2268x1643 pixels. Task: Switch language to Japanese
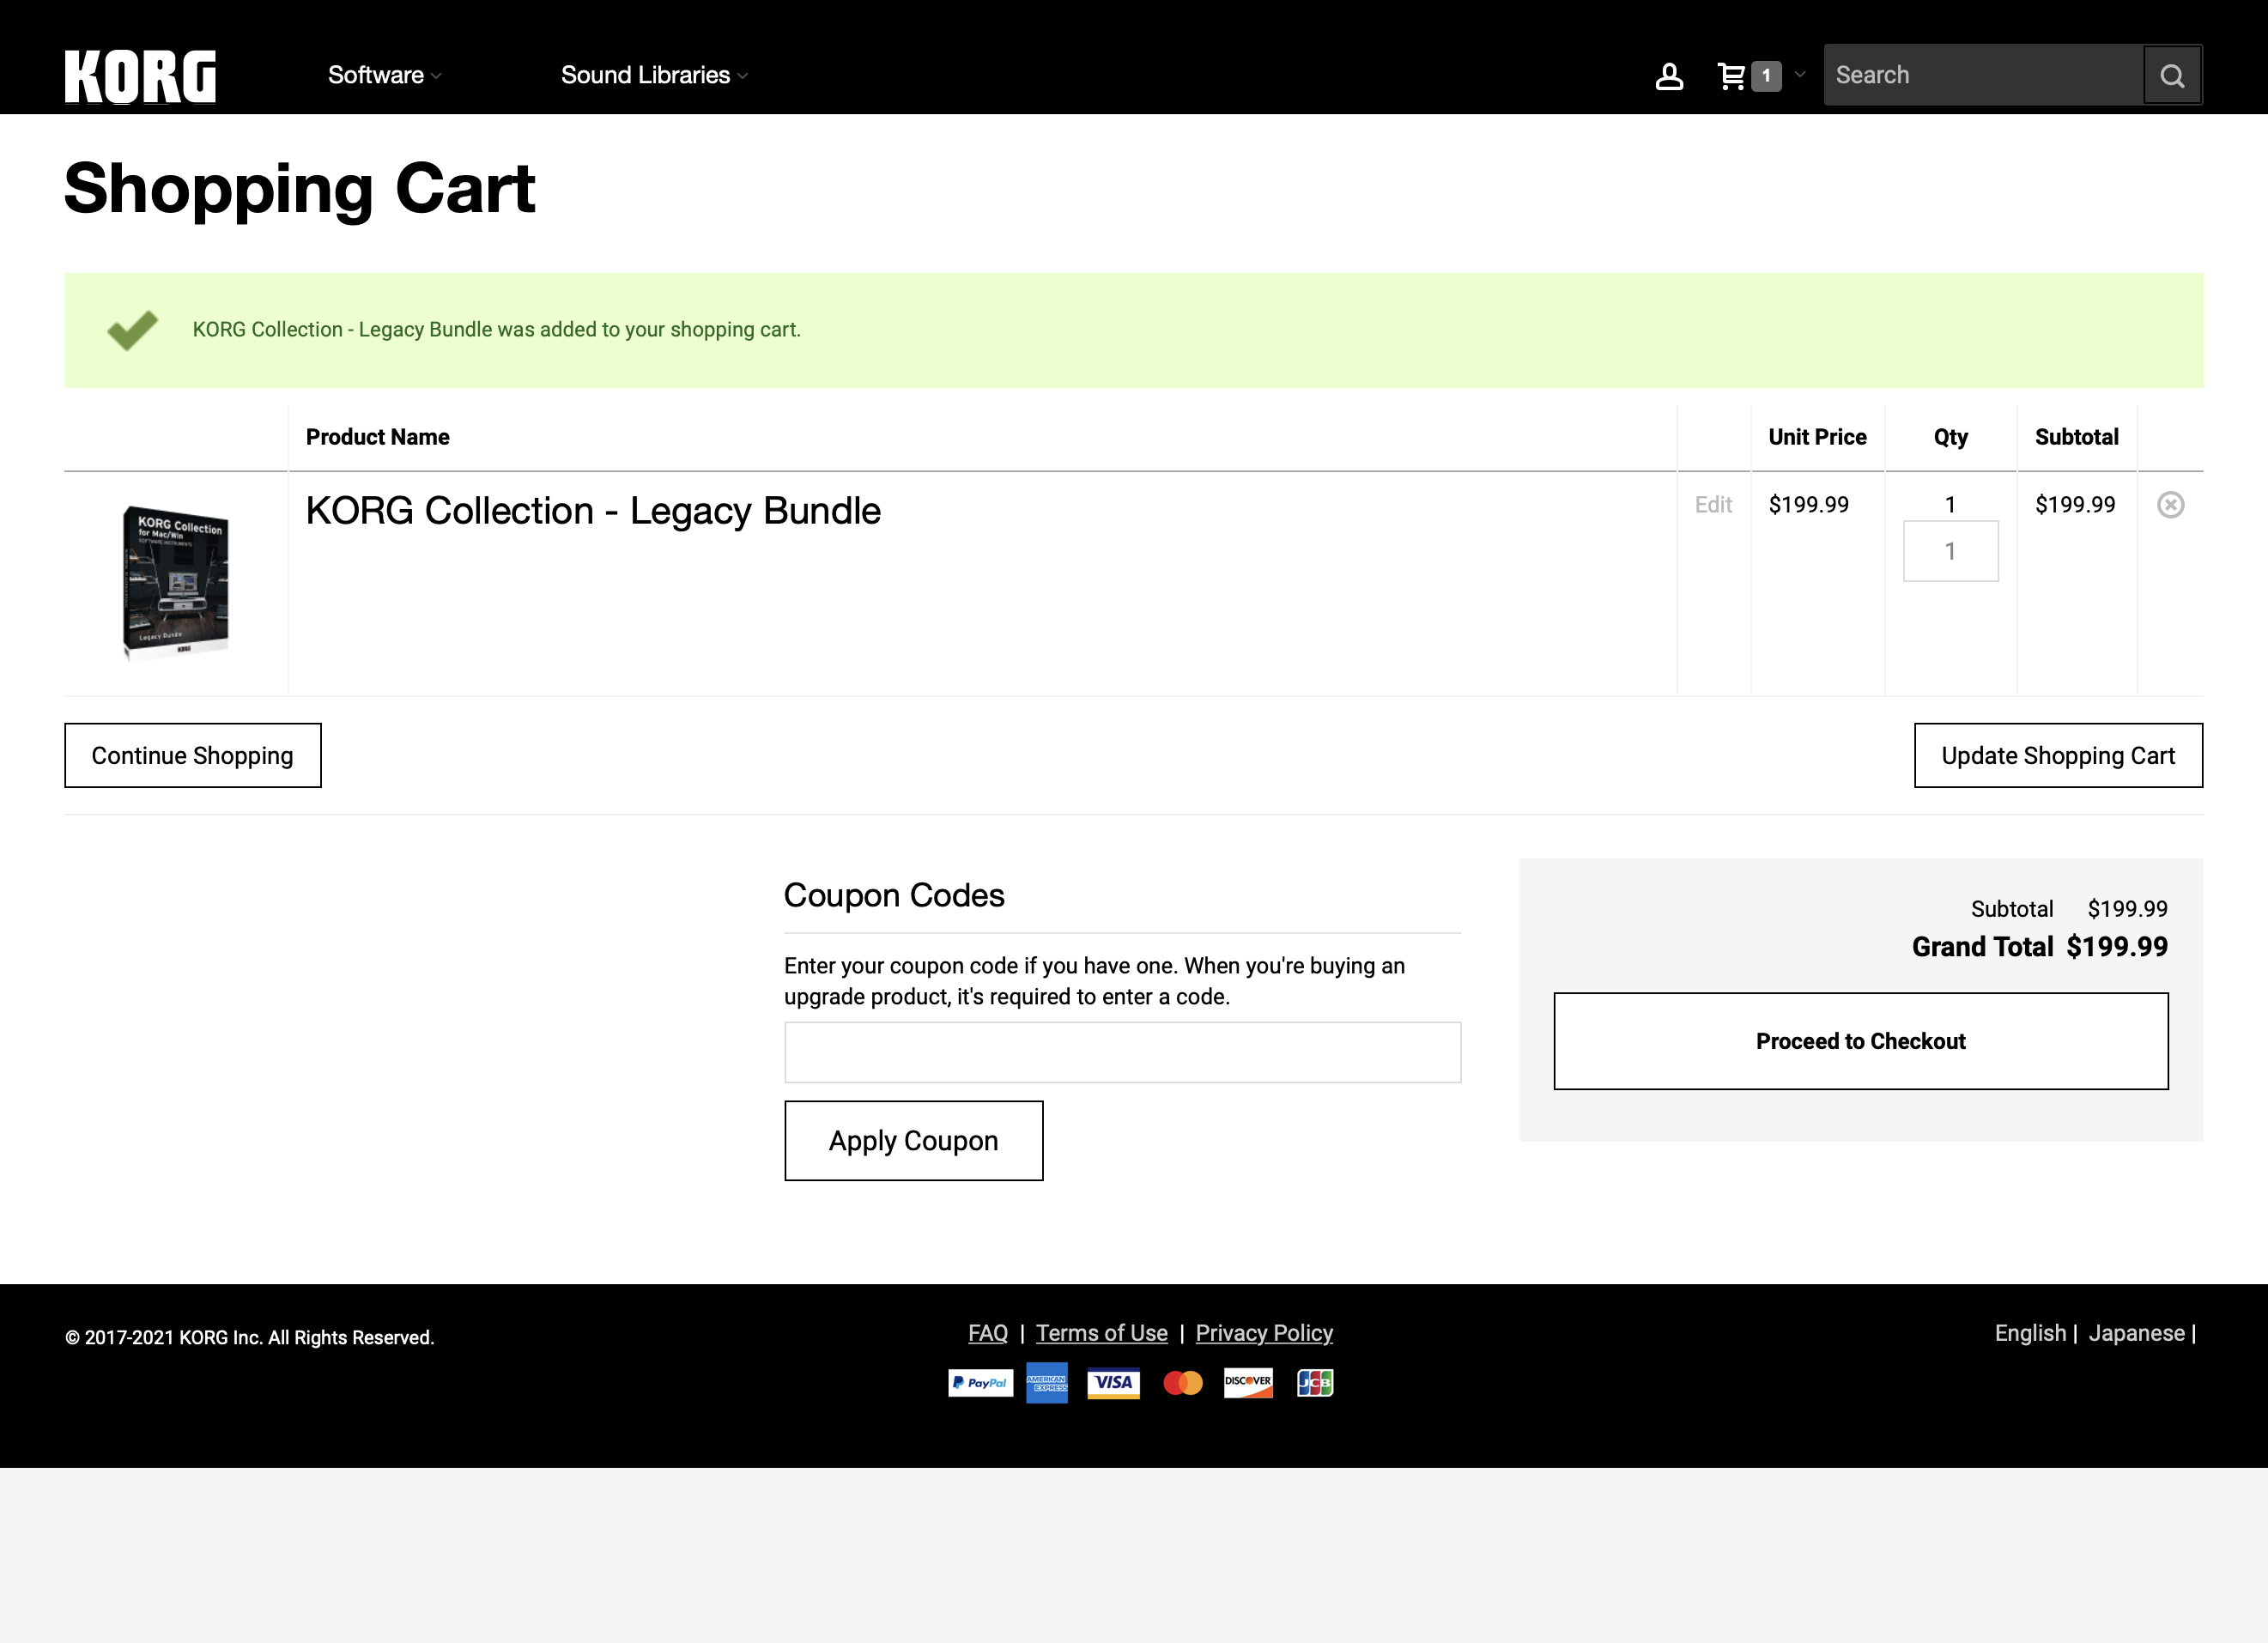point(2136,1333)
